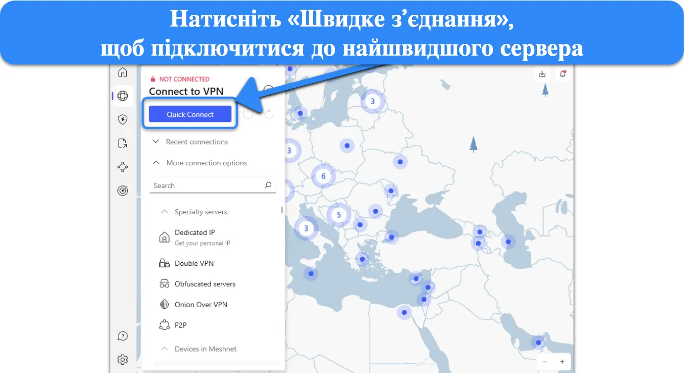Select the server dot in Ukraine
This screenshot has height=373, width=684.
400,162
